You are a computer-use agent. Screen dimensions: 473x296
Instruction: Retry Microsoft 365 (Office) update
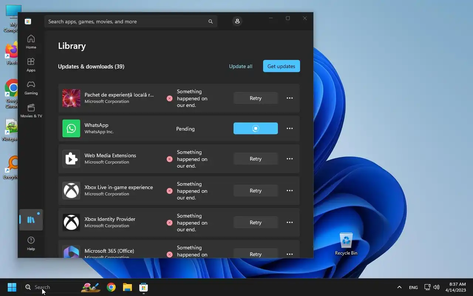pyautogui.click(x=255, y=254)
